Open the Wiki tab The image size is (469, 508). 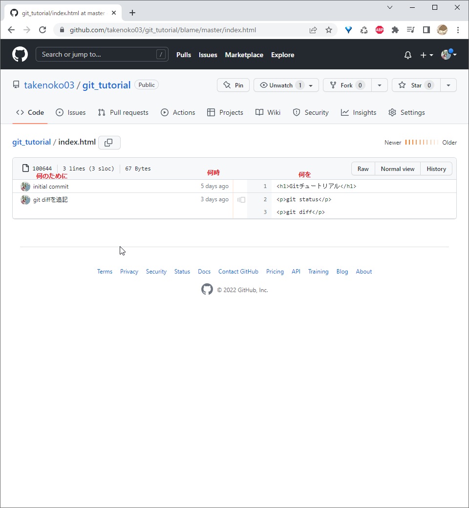pyautogui.click(x=268, y=112)
